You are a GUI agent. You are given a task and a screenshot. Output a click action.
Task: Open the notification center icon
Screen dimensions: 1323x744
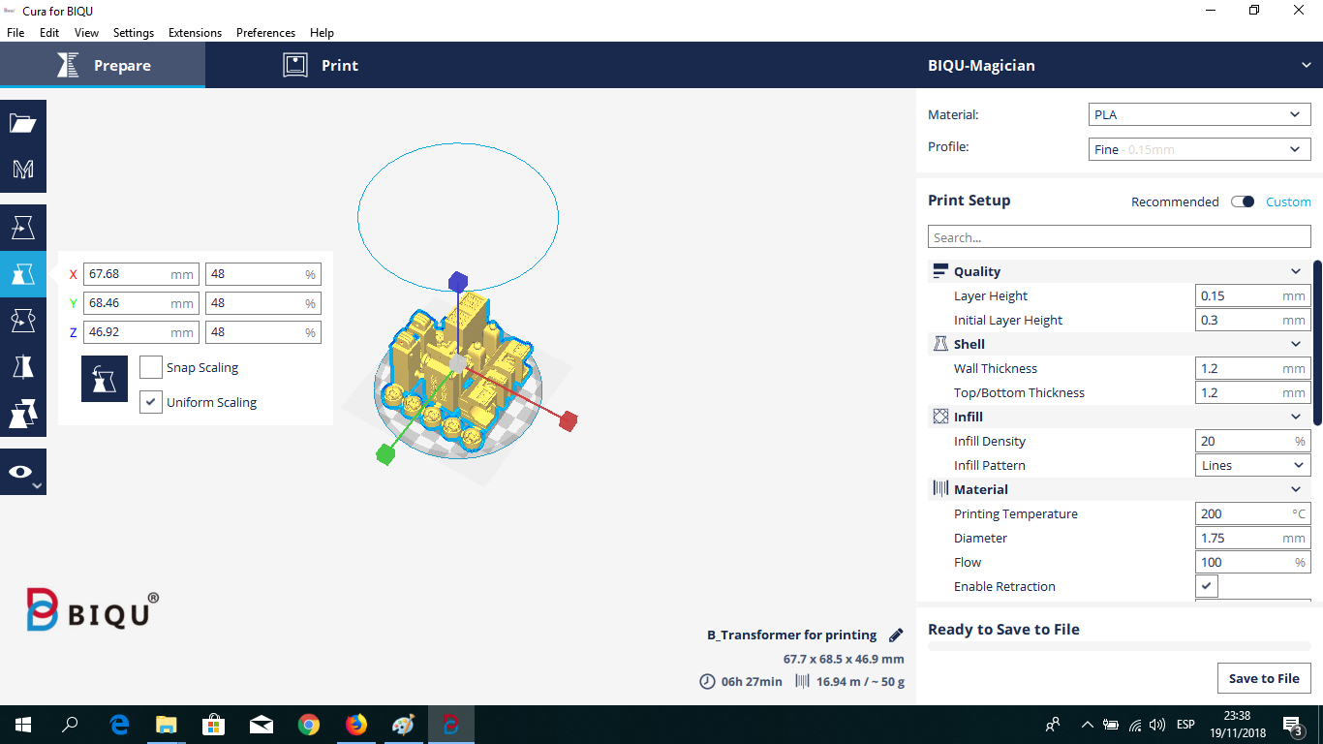1292,725
